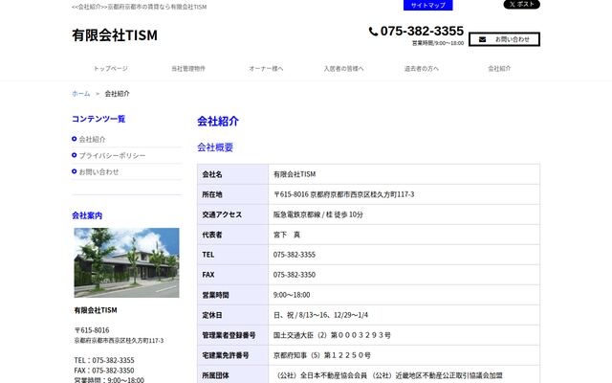Open the 会社紹介 navigation item
The width and height of the screenshot is (612, 383).
[499, 68]
